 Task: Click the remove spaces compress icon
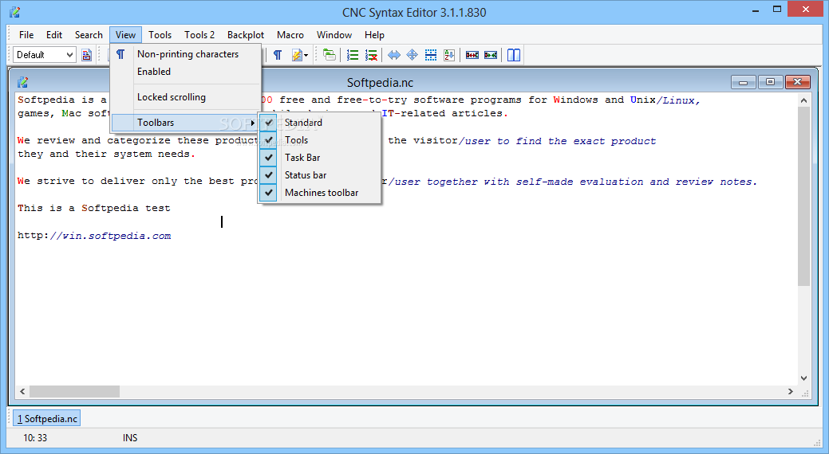[x=491, y=55]
